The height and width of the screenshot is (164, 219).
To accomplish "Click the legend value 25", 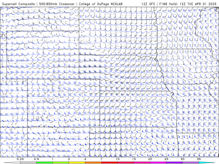I will [x=166, y=159].
